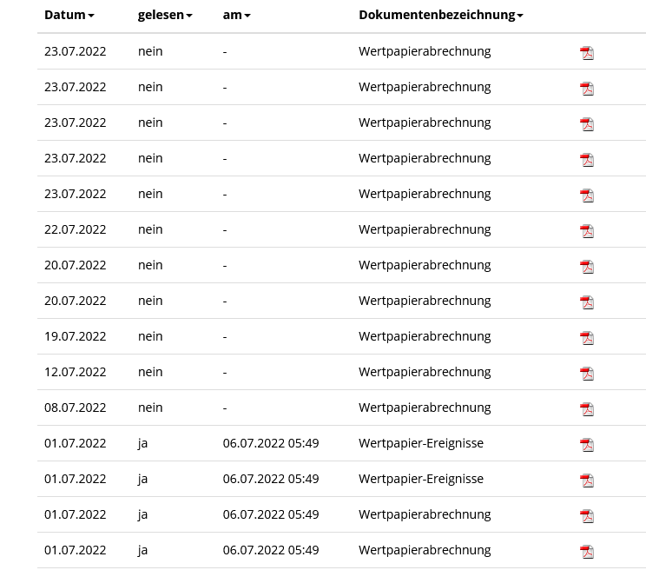Open PDF for 12.07.2022 Wertpapierabrechnung
The width and height of the screenshot is (646, 570).
(x=587, y=373)
